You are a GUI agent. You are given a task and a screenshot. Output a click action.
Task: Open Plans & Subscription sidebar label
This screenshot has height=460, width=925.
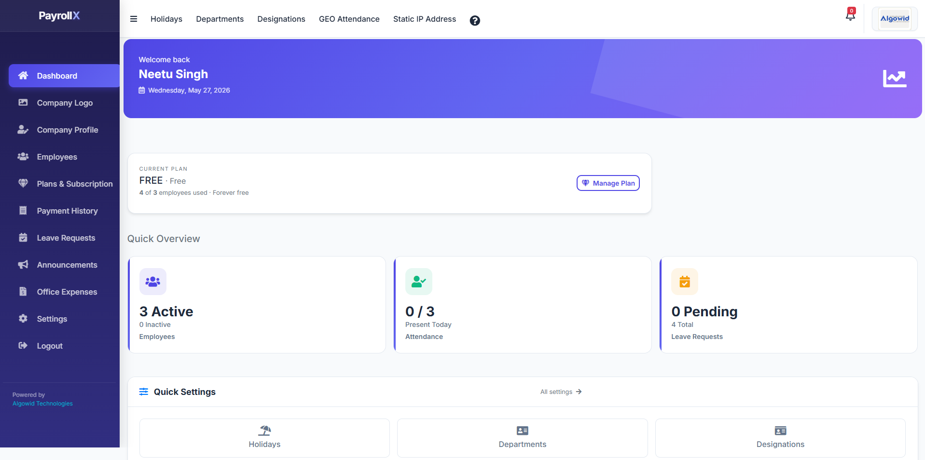[75, 184]
